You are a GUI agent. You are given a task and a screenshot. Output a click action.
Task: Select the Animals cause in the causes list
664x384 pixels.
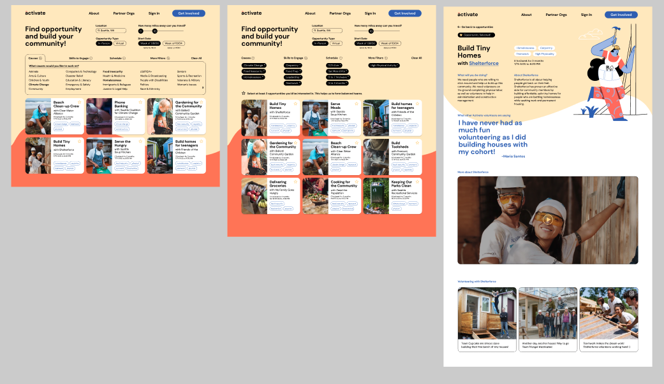click(33, 71)
